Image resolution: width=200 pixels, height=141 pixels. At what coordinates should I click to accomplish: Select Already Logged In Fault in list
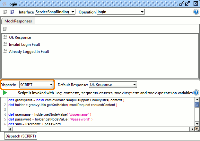tap(29, 52)
